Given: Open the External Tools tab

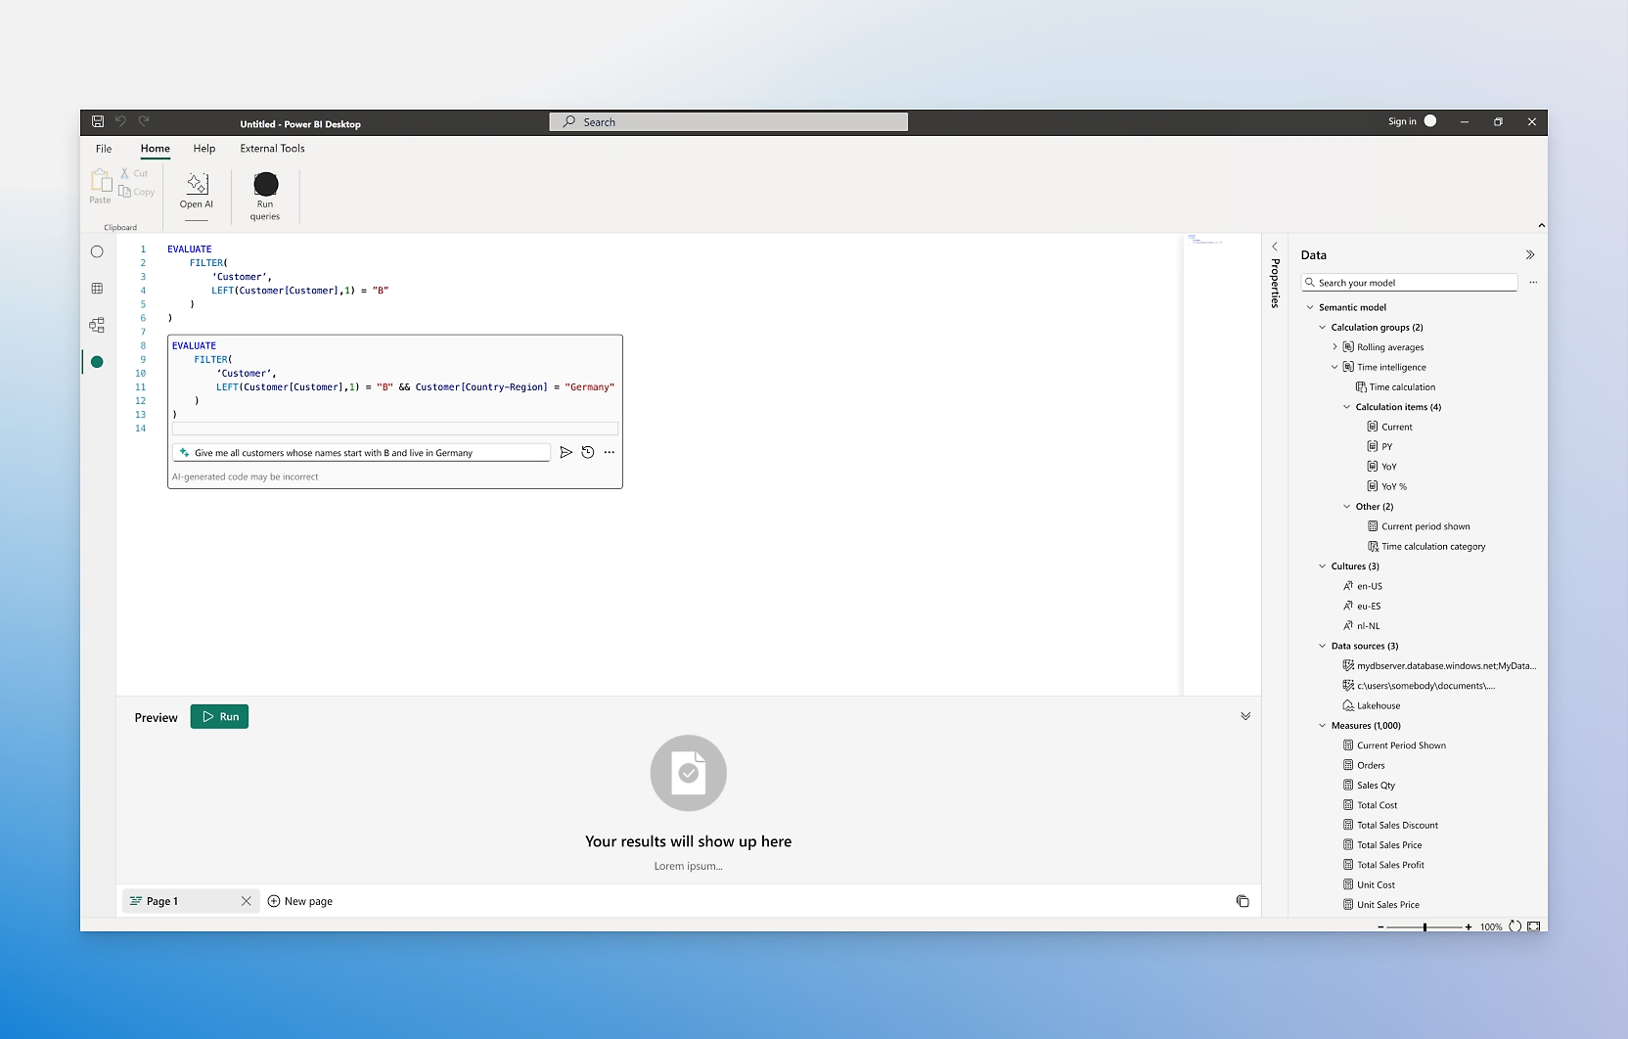Looking at the screenshot, I should (272, 149).
